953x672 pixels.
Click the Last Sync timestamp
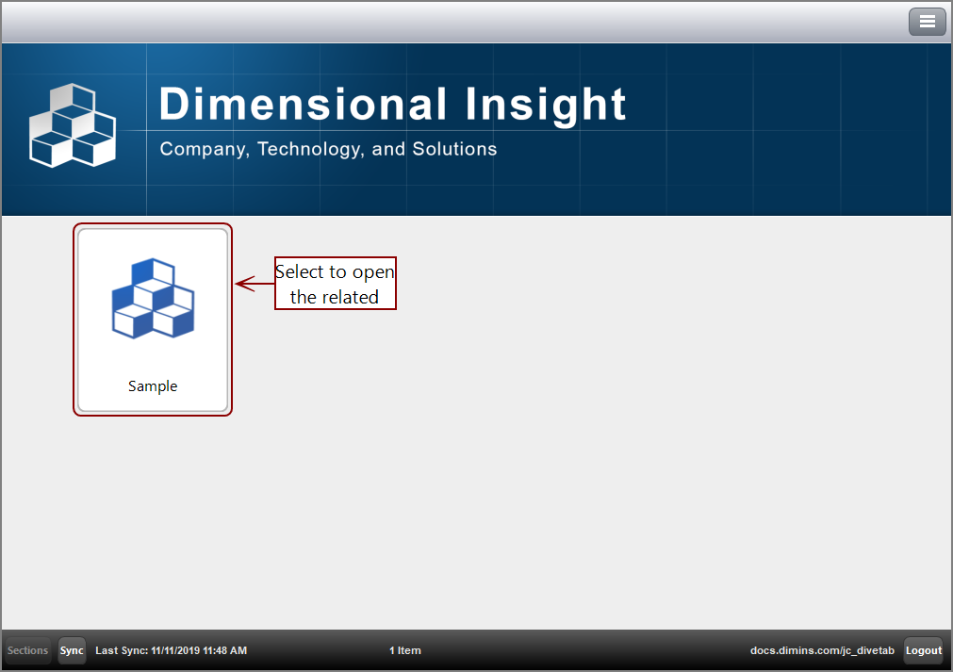click(171, 650)
